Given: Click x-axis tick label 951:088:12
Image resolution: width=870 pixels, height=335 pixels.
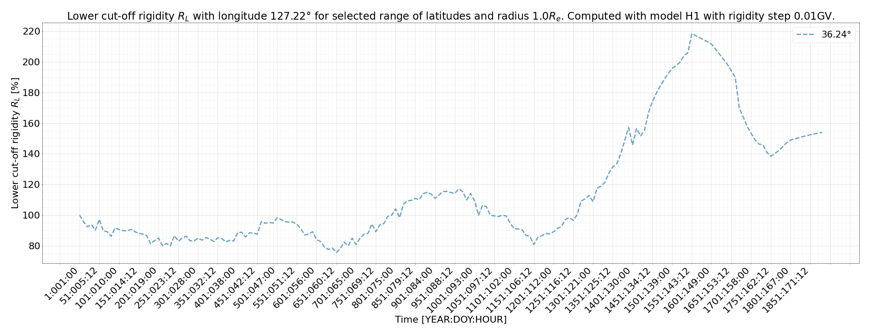Looking at the screenshot, I should click(432, 288).
